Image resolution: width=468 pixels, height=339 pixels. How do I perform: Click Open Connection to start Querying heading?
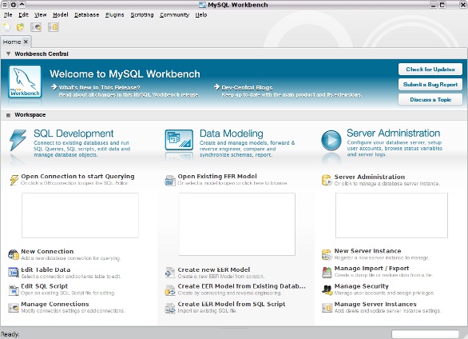[x=77, y=177]
